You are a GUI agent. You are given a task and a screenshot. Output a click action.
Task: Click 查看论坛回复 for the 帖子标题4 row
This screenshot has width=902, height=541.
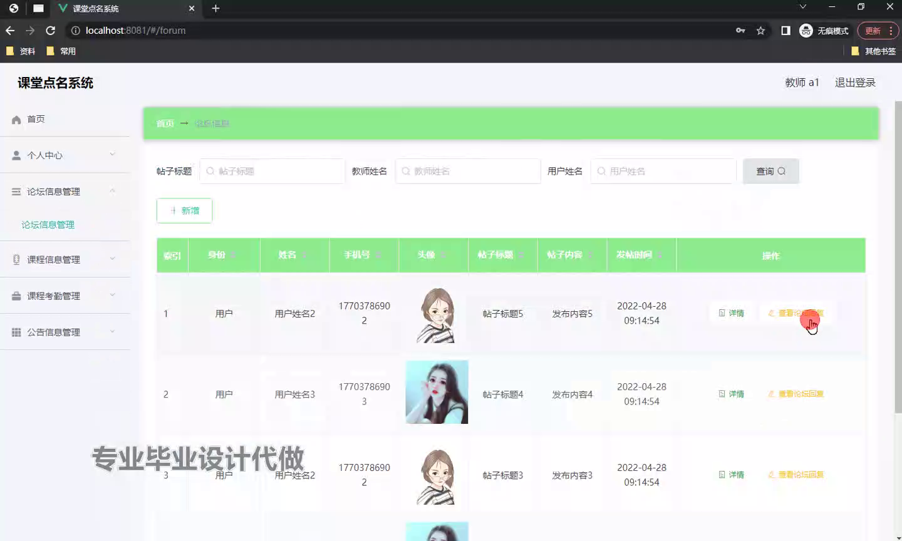coord(796,394)
